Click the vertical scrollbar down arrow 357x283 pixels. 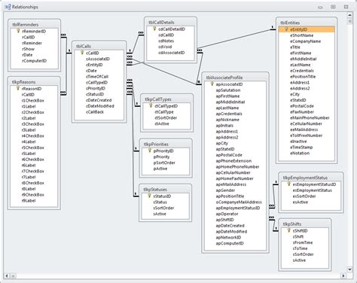[349, 269]
